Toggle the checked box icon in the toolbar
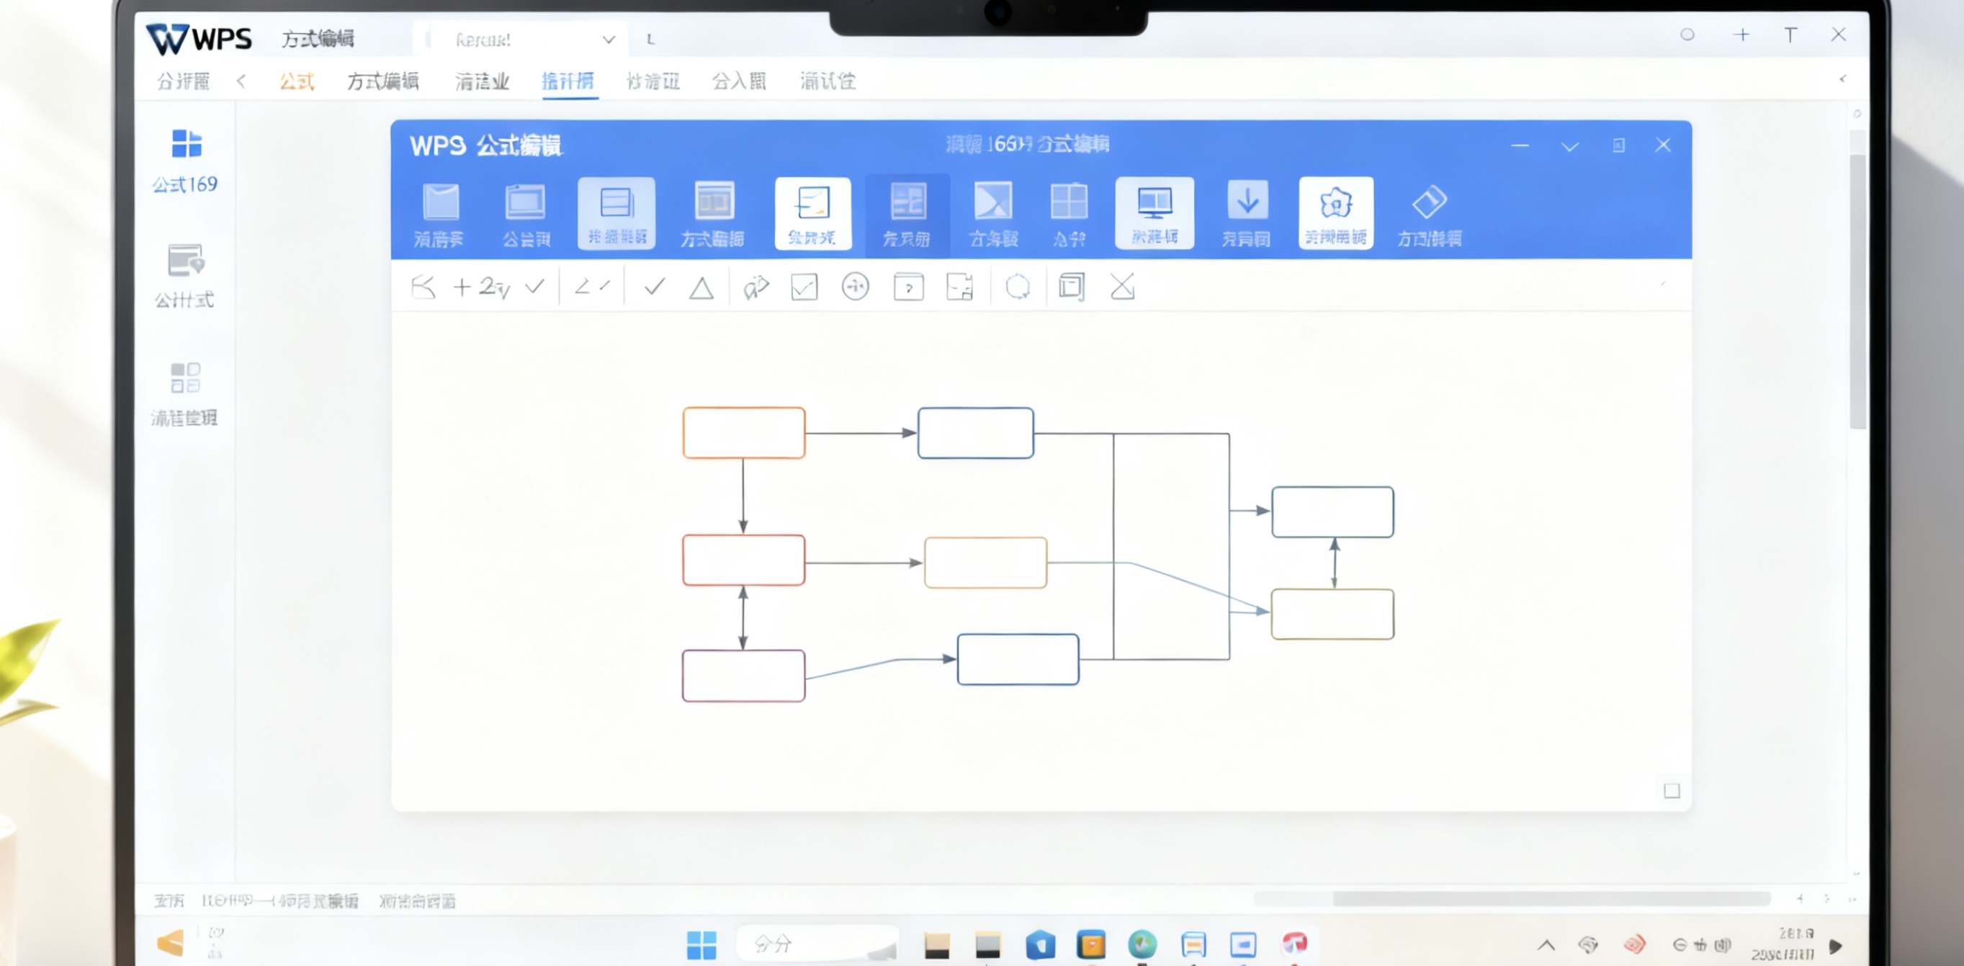This screenshot has width=1964, height=966. click(x=804, y=287)
